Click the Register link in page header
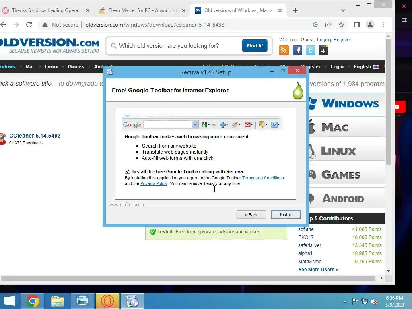Viewport: 412px width, 309px height. coord(342,40)
